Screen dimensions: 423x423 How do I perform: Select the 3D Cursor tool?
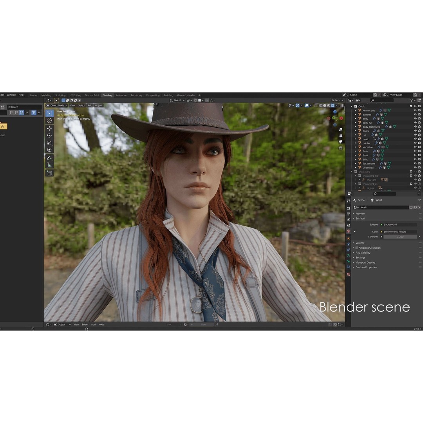[49, 120]
